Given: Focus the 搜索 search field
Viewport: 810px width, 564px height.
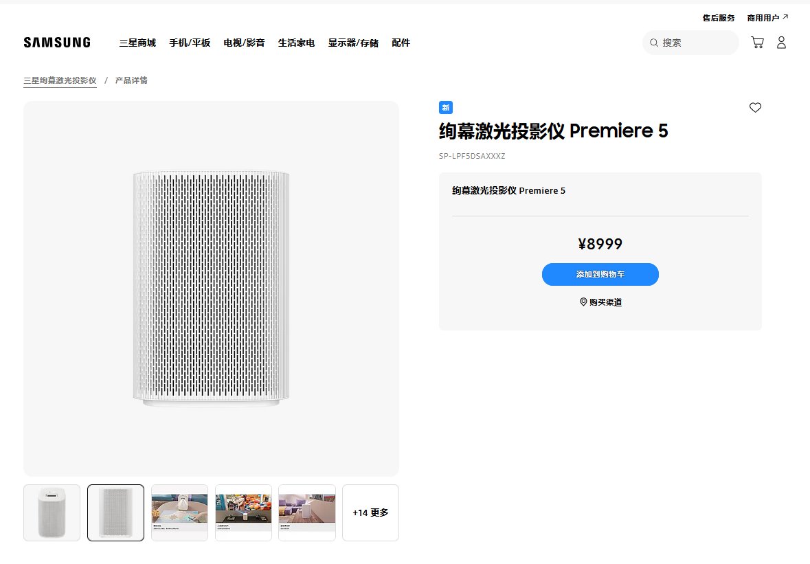Looking at the screenshot, I should 690,43.
